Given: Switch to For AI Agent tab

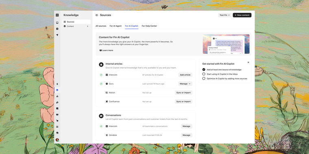Looking at the screenshot, I should click(x=115, y=26).
